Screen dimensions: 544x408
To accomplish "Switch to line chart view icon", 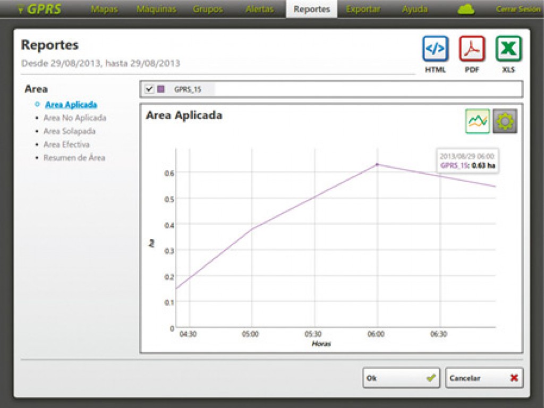I will [477, 122].
